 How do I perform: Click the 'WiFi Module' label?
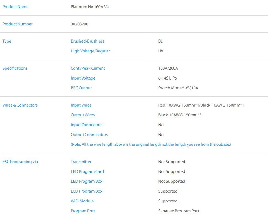click(x=82, y=201)
